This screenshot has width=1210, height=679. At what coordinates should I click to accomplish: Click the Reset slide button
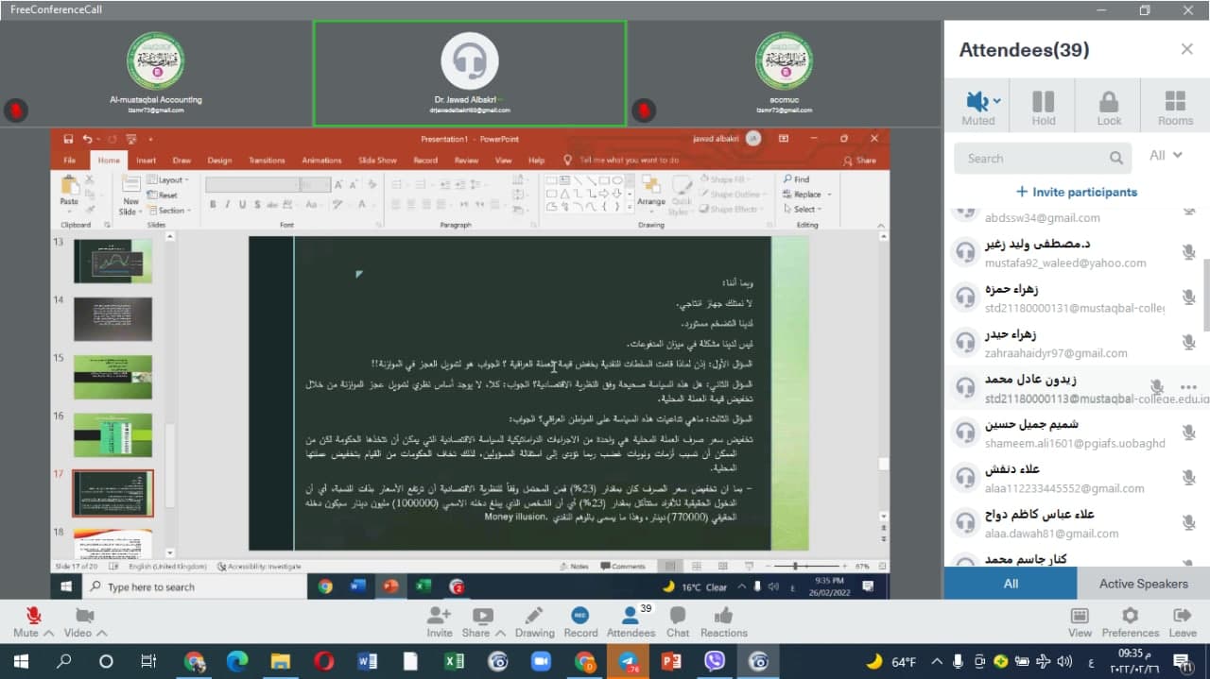pyautogui.click(x=163, y=195)
